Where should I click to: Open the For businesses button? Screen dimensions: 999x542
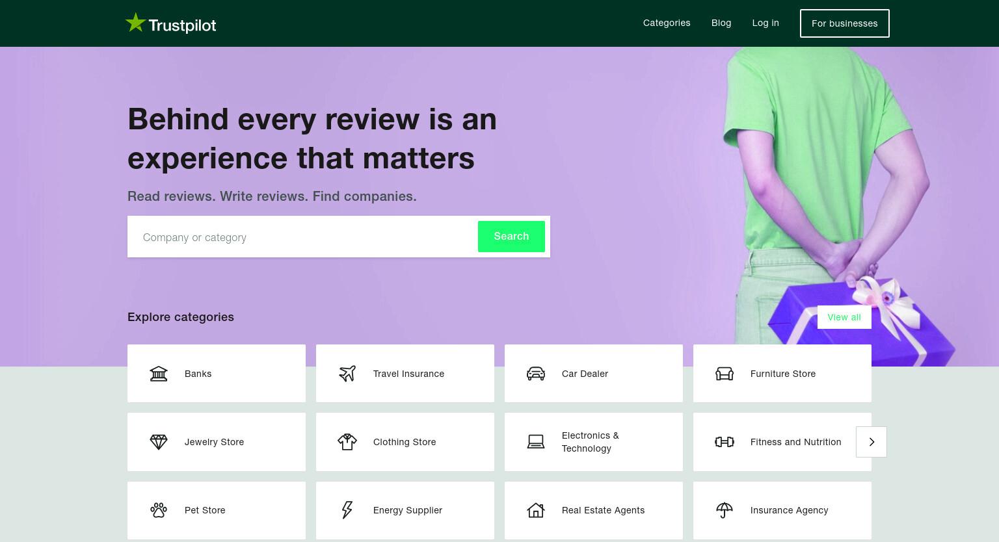pyautogui.click(x=845, y=23)
